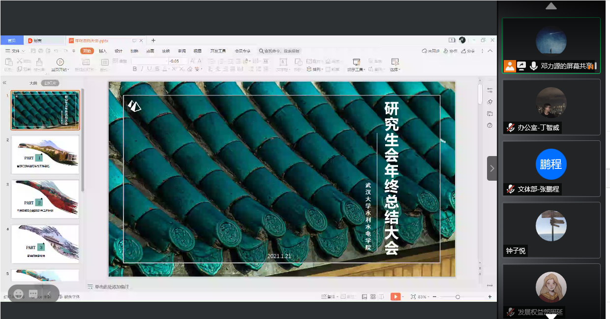This screenshot has width=610, height=319.
Task: Switch outline pane to 大纲 view
Action: (33, 83)
